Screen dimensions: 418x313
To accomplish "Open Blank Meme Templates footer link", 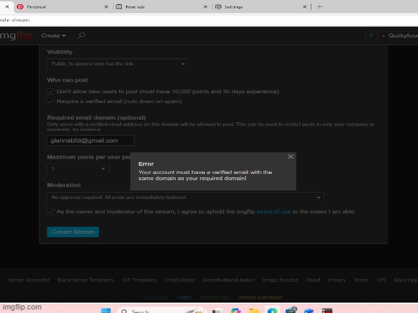I will click(85, 280).
